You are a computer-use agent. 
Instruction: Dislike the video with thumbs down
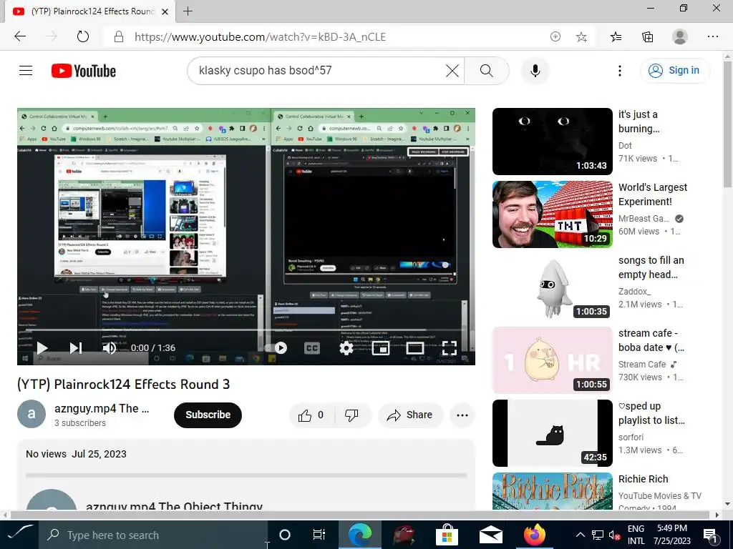pos(351,415)
